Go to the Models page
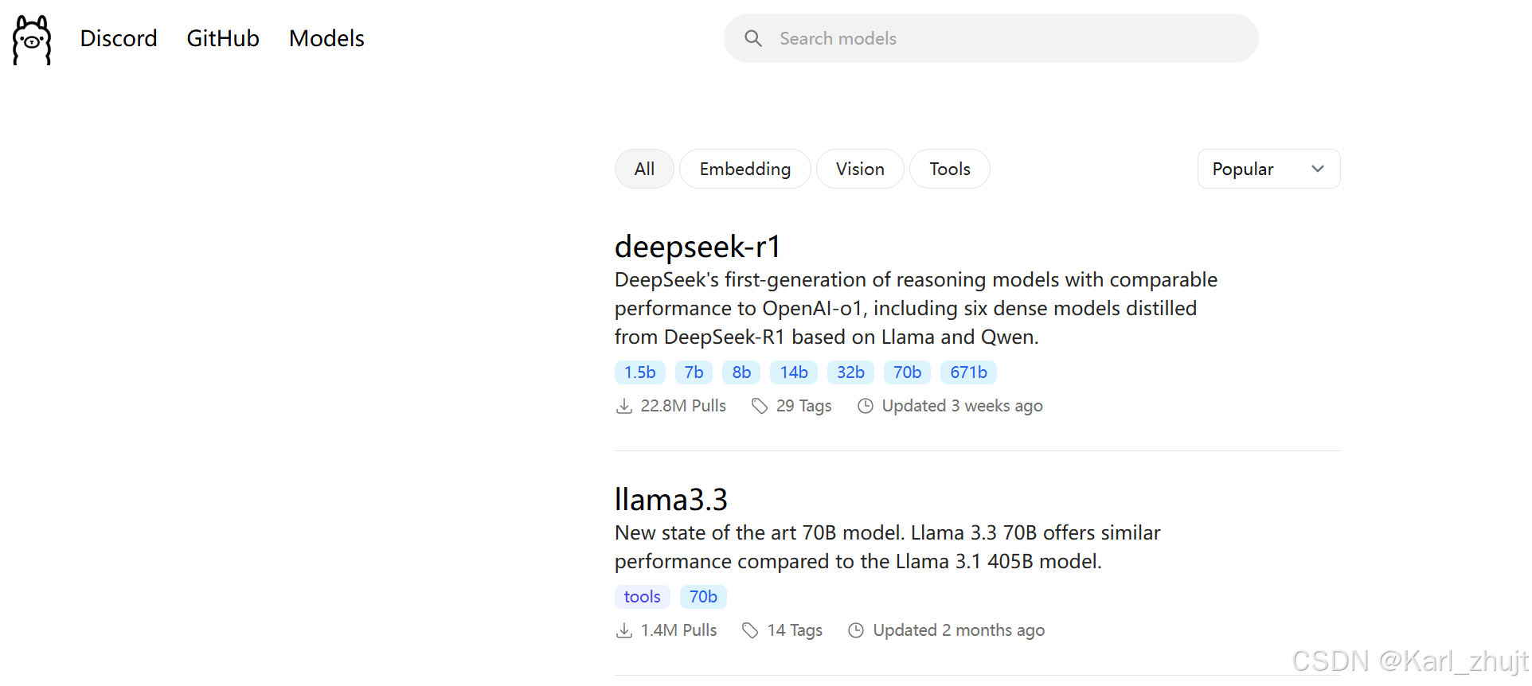This screenshot has height=686, width=1532. point(326,38)
